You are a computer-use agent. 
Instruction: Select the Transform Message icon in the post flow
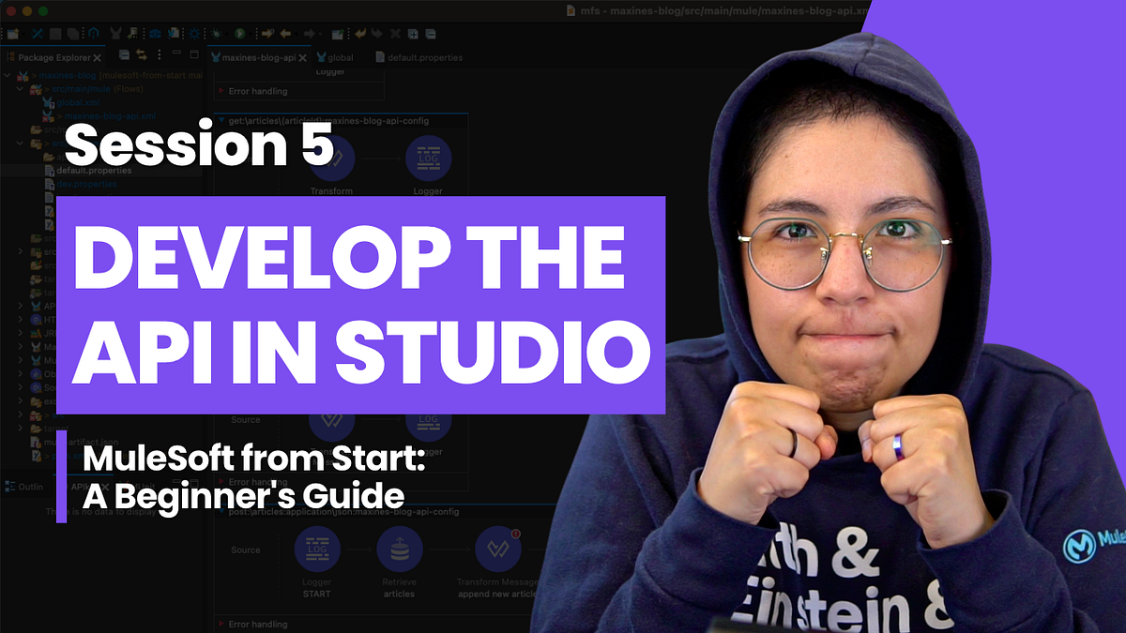pyautogui.click(x=499, y=550)
